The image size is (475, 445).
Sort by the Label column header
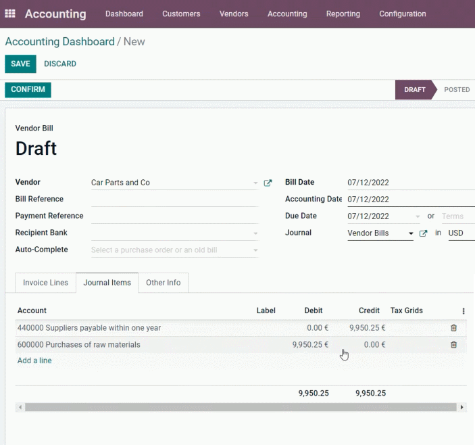click(266, 310)
